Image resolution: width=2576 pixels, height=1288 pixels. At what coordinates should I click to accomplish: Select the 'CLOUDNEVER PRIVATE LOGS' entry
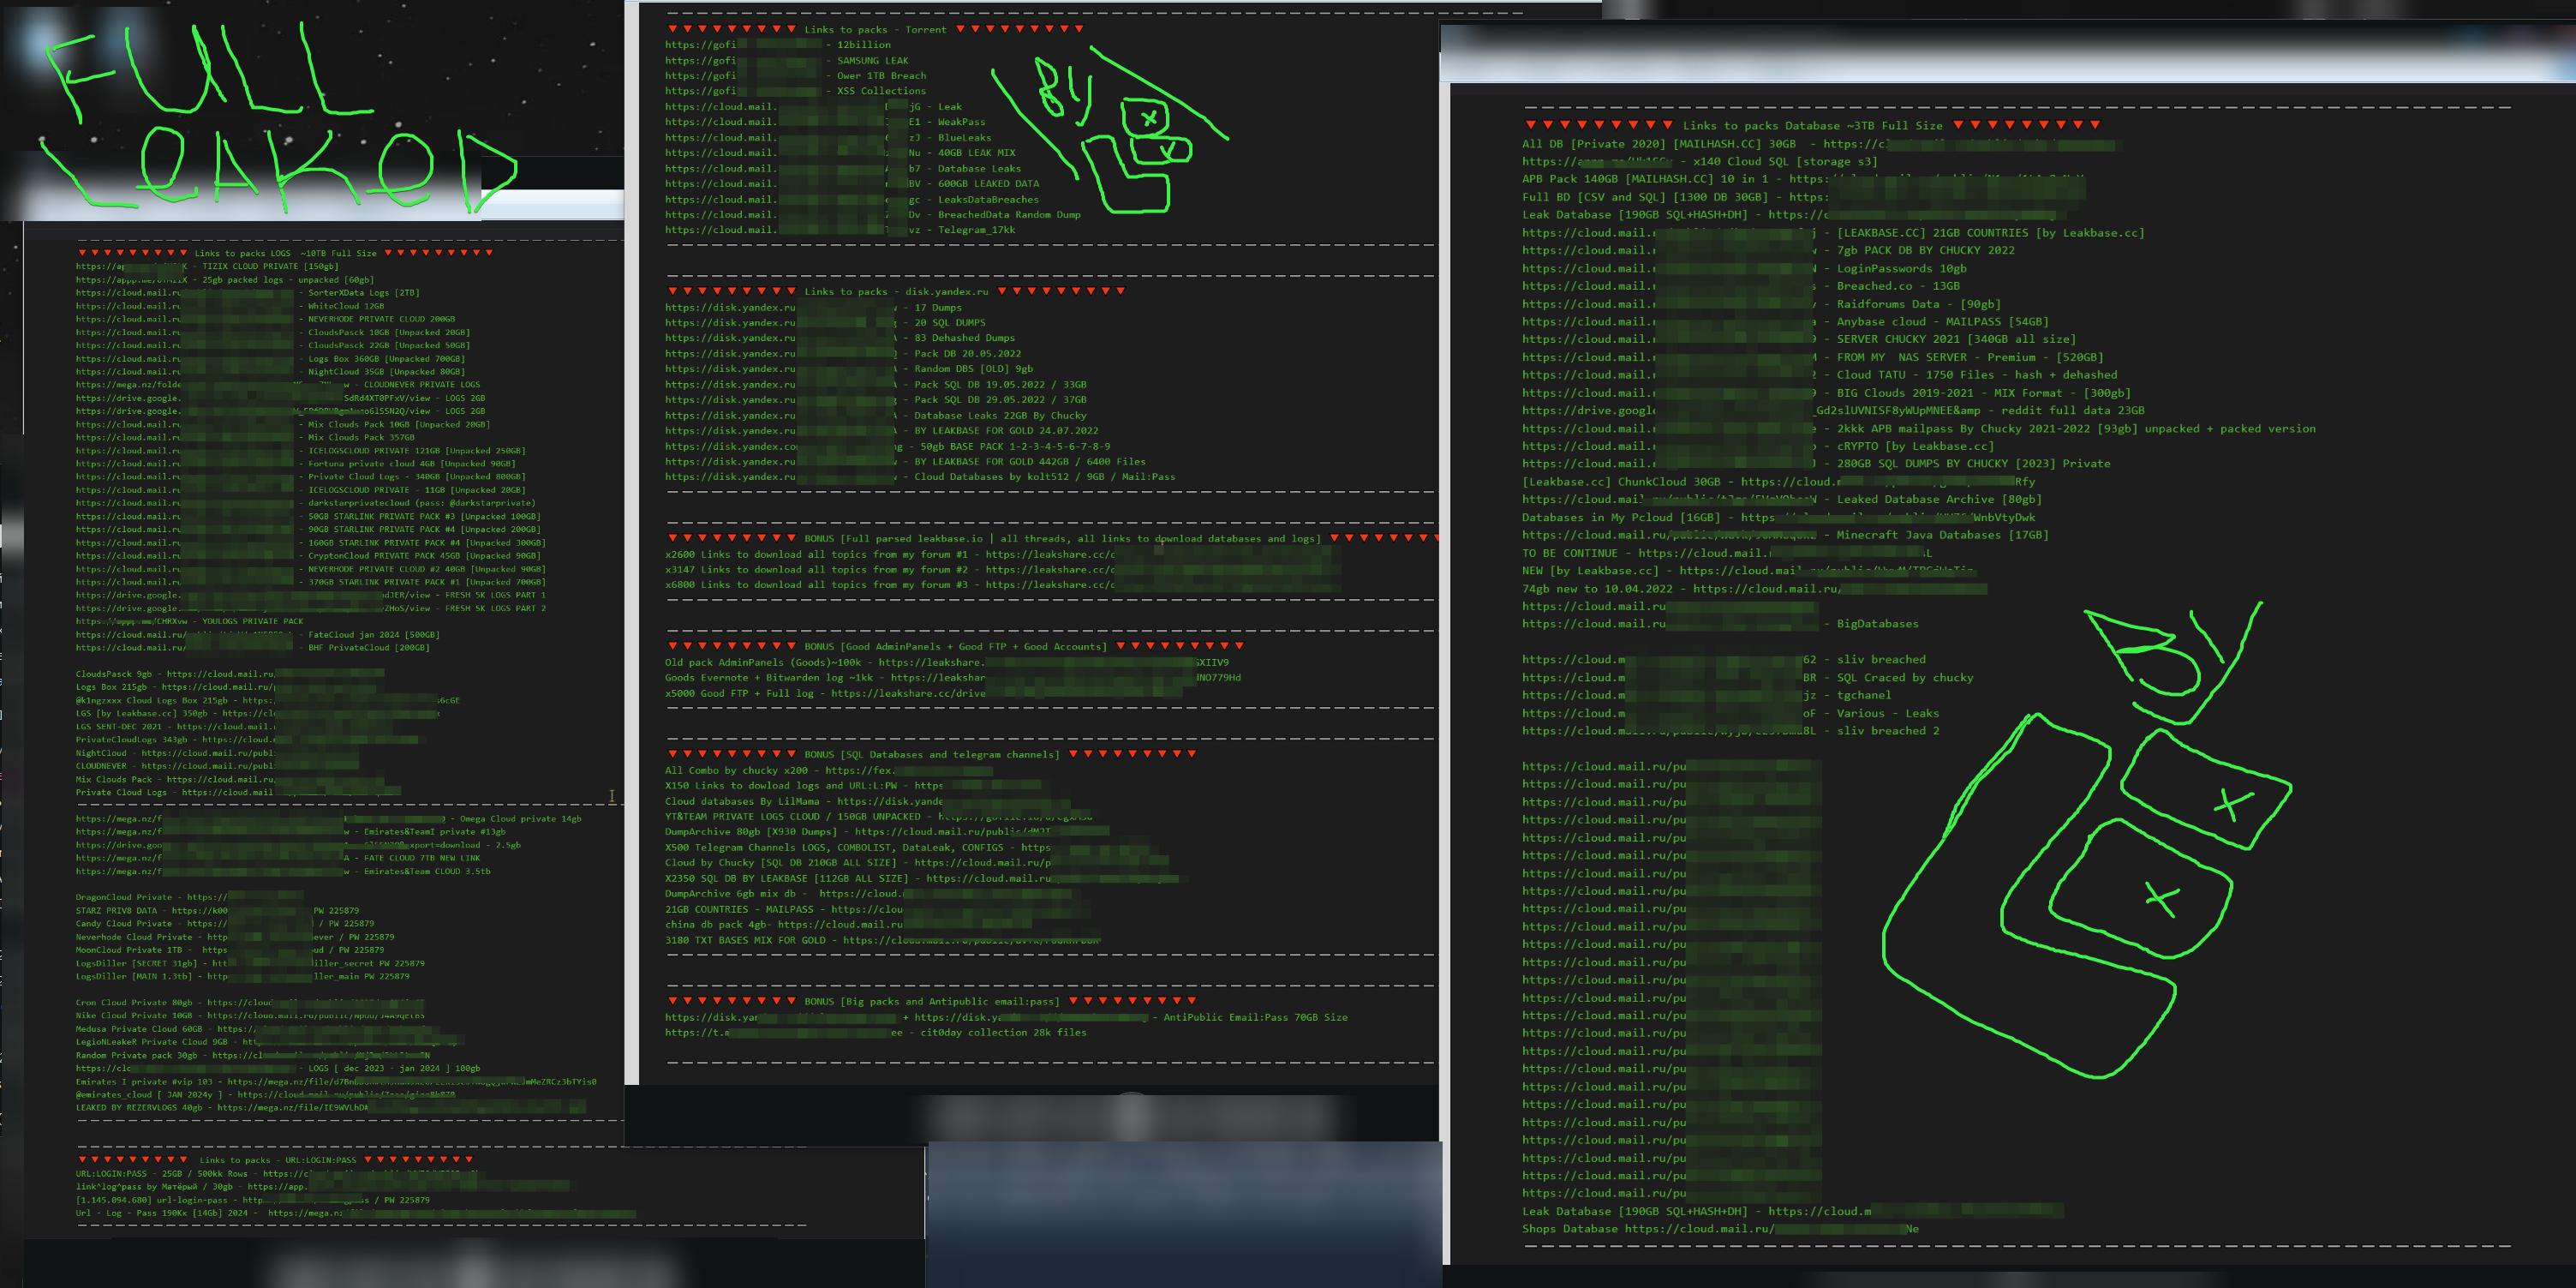(278, 384)
